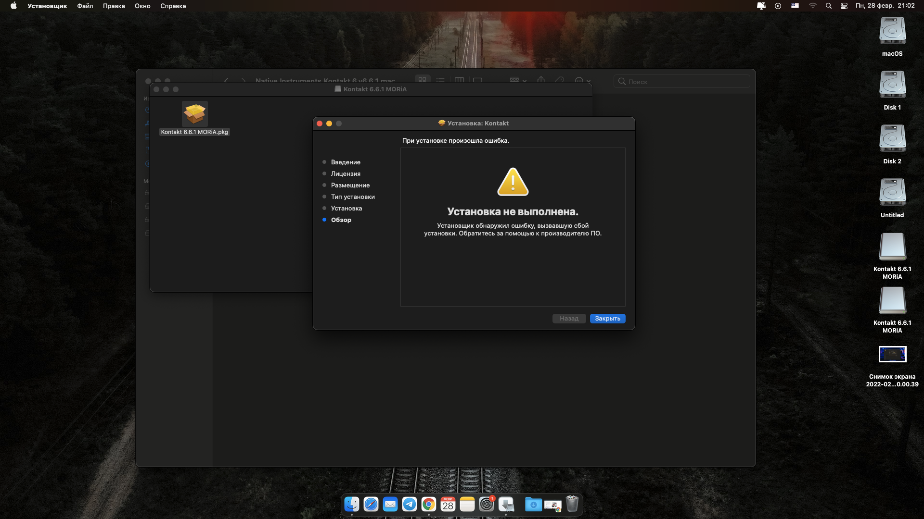Click the disabled Назад button

click(x=569, y=319)
